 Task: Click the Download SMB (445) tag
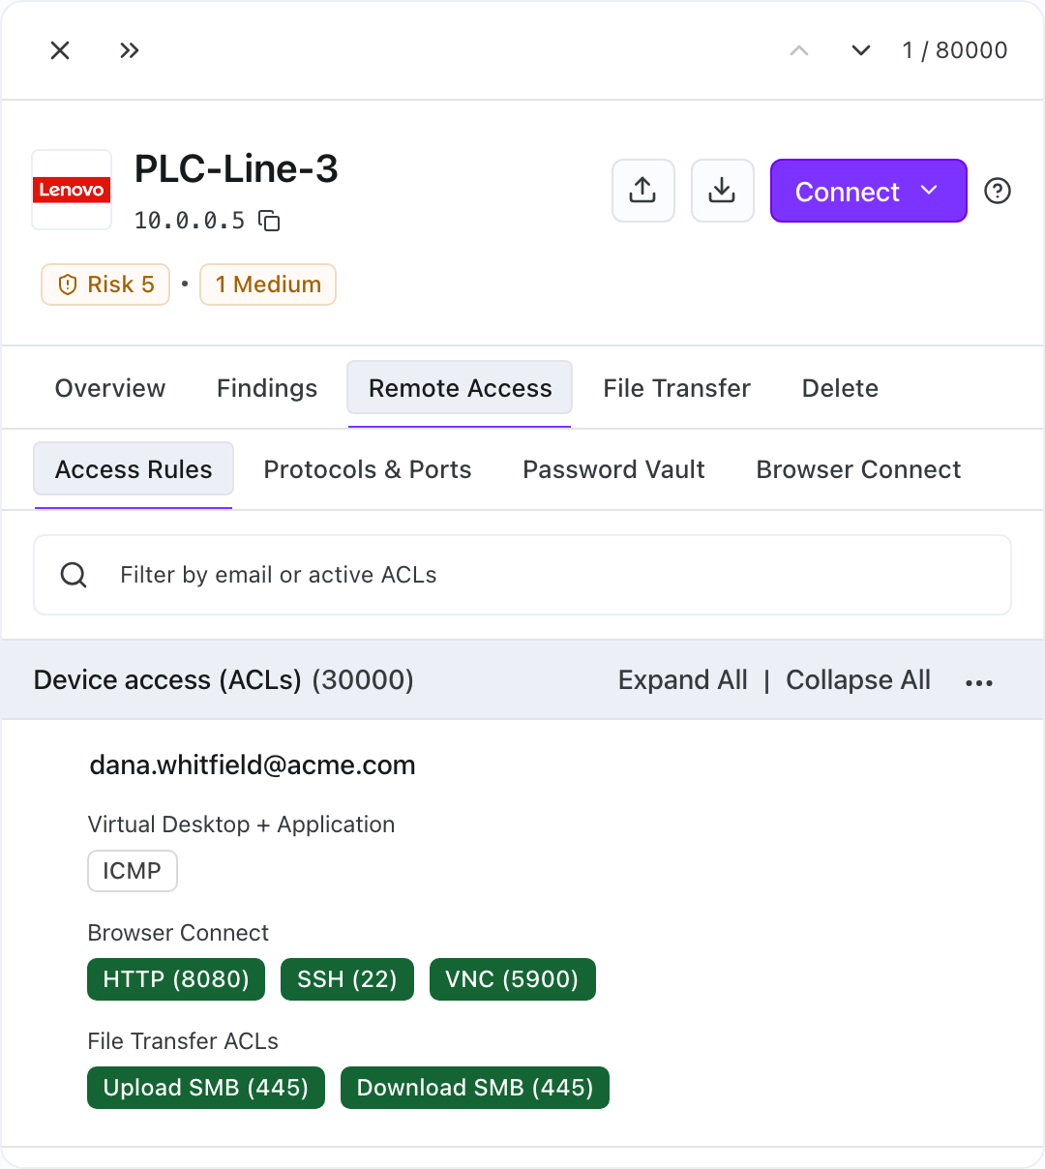coord(475,1088)
